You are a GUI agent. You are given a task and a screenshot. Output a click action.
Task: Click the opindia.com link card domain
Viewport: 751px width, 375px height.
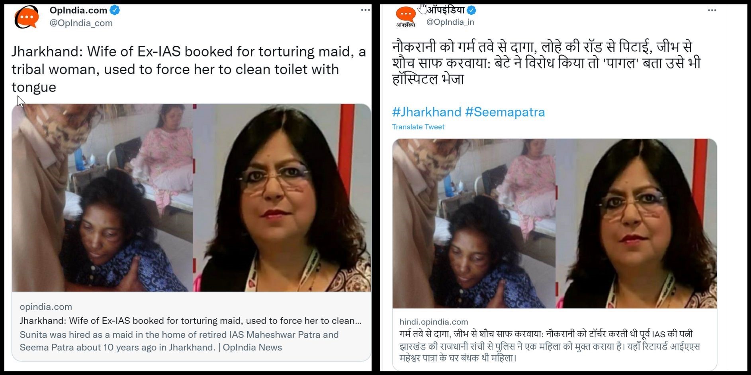click(x=46, y=307)
